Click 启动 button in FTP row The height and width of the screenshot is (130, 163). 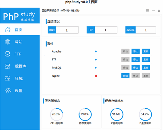tap(125, 60)
